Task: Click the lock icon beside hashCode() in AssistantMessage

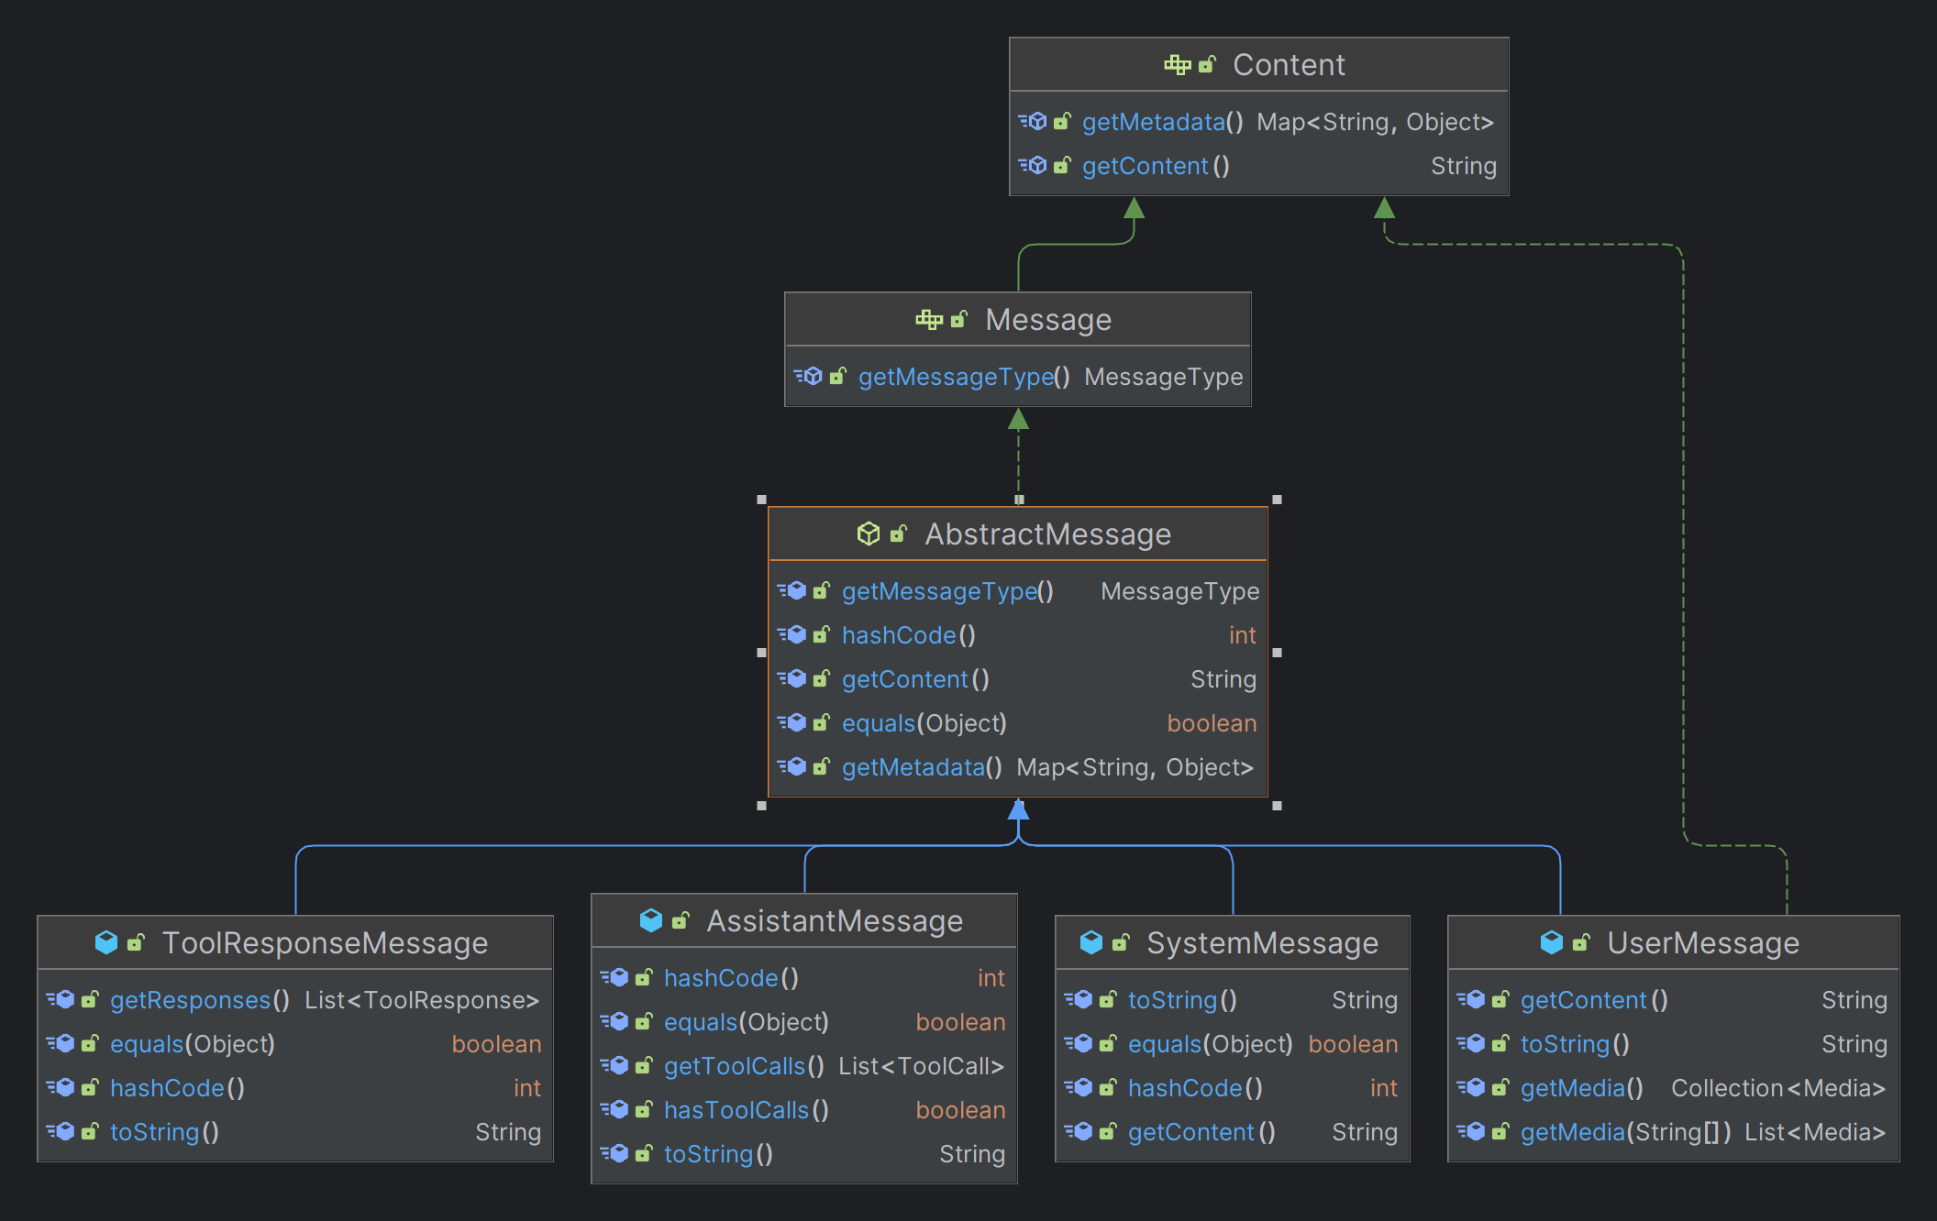Action: 644,977
